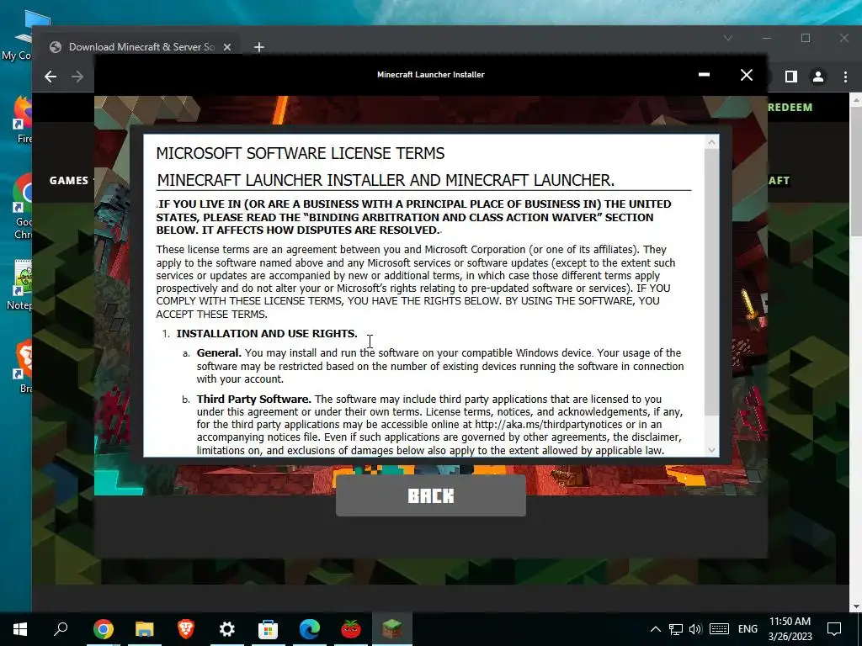Minimize the Minecraft Launcher Installer window
The height and width of the screenshot is (646, 862).
coord(704,75)
